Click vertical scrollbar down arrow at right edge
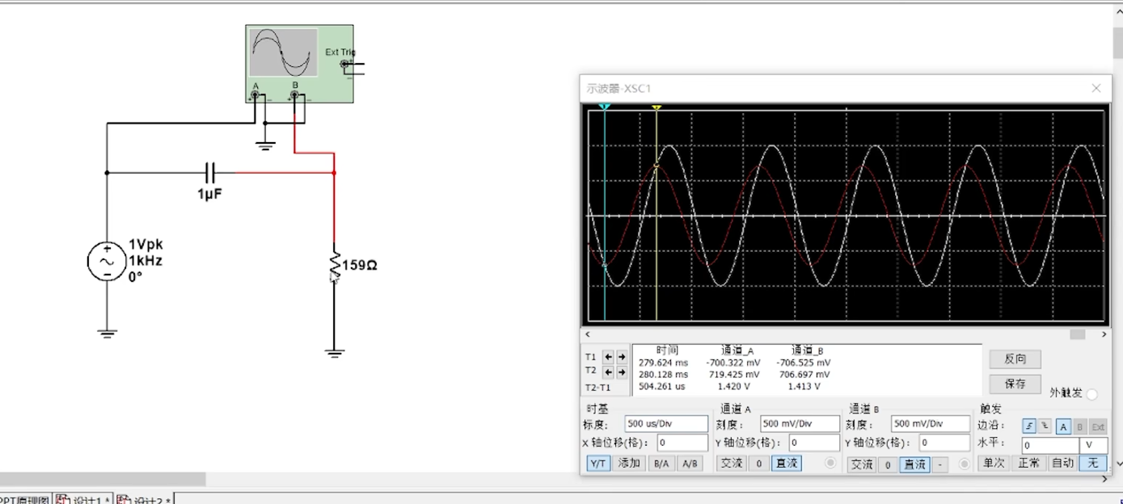 [1119, 464]
